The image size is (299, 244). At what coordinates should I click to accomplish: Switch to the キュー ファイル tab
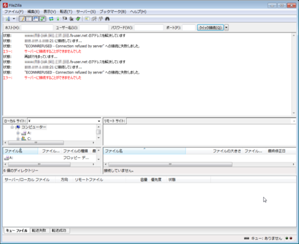17,231
